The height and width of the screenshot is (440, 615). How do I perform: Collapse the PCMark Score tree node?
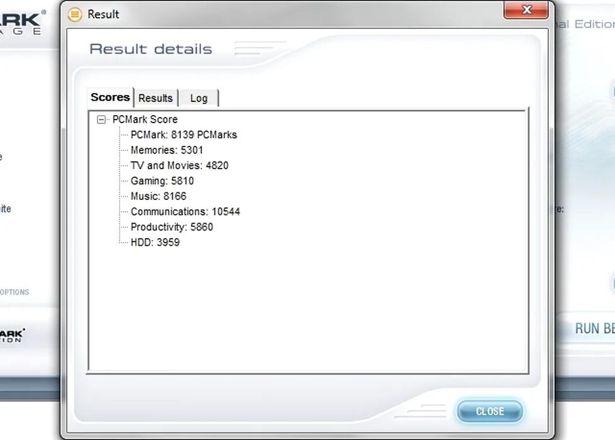click(101, 119)
